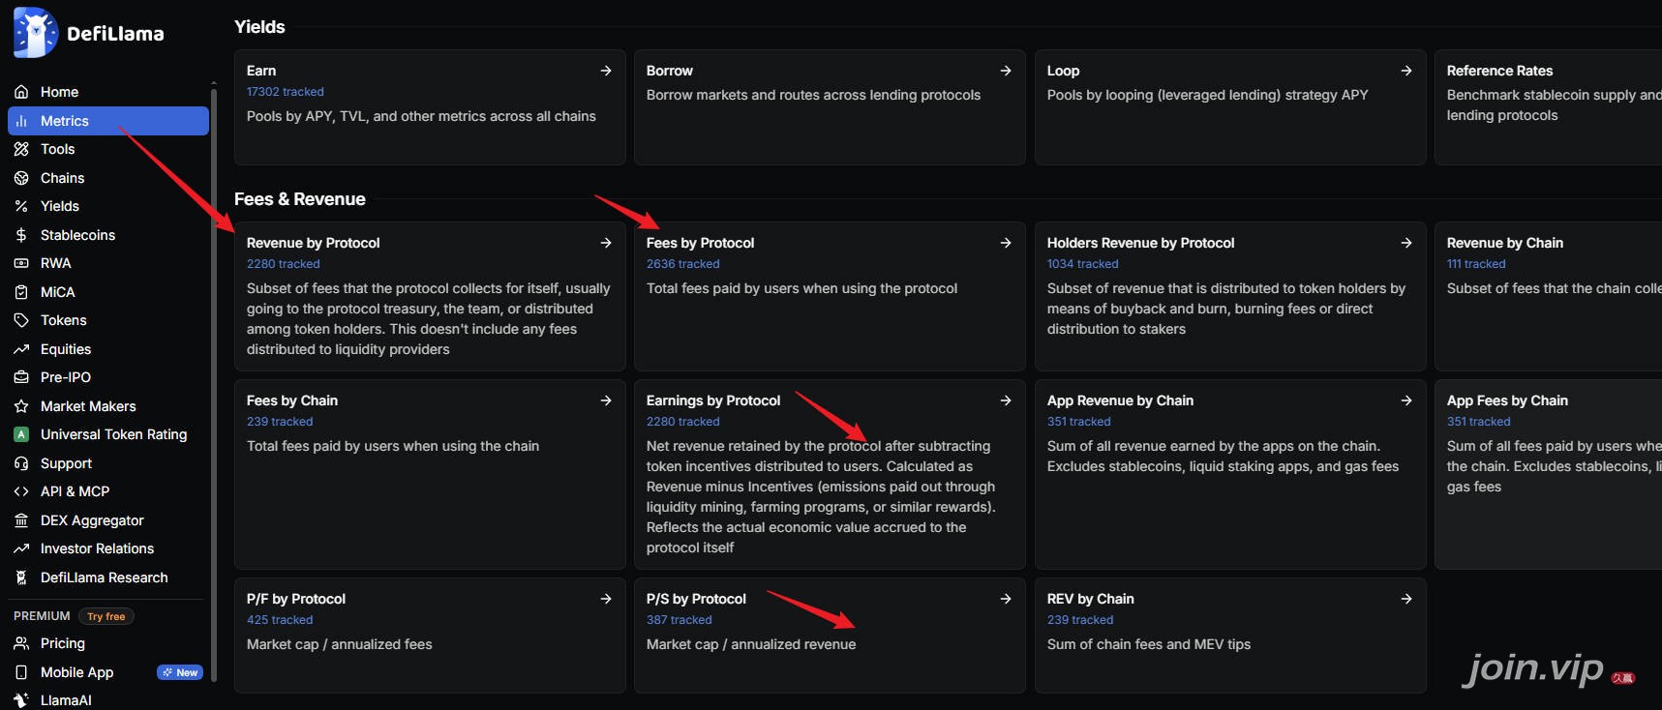Click the Stablecoins dollar icon

(21, 235)
